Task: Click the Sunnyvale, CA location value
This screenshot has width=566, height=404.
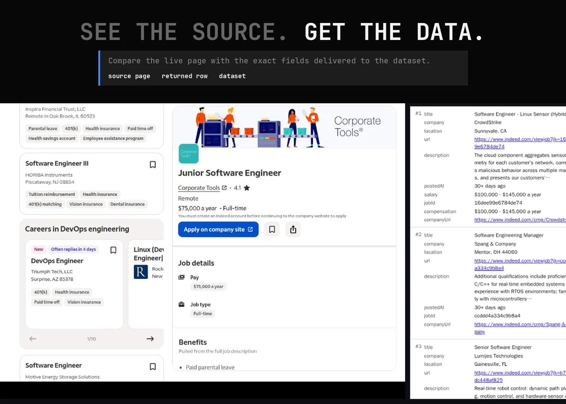Action: 490,131
